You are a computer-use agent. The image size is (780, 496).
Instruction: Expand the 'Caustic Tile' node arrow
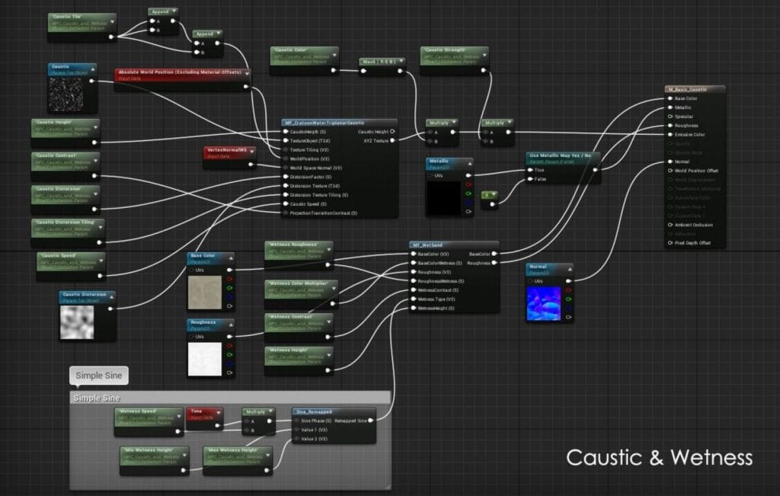click(113, 21)
